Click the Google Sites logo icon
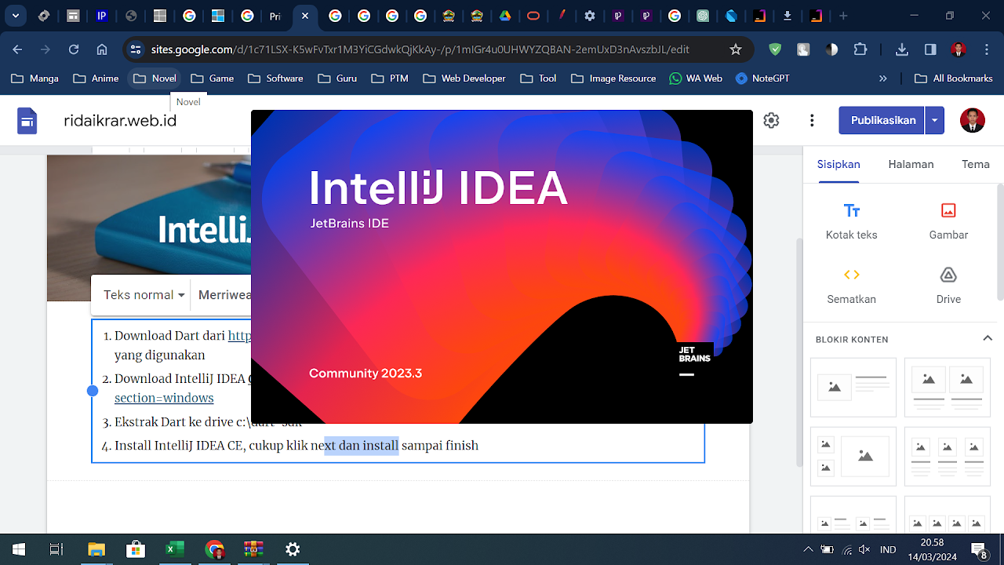 point(27,121)
